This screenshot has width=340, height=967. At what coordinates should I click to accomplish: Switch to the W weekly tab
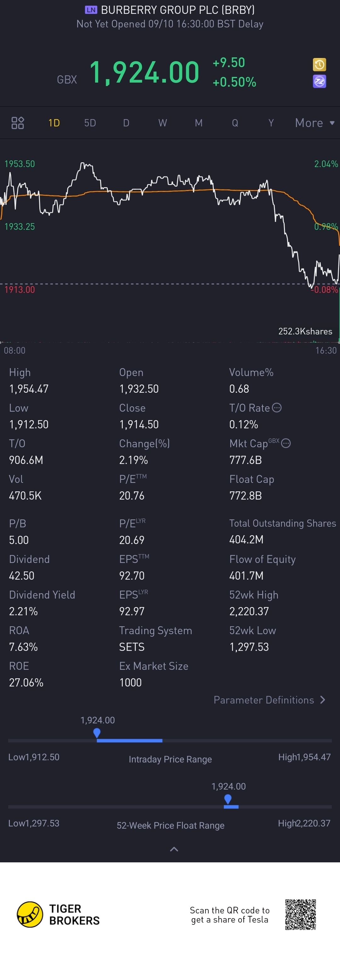point(162,123)
